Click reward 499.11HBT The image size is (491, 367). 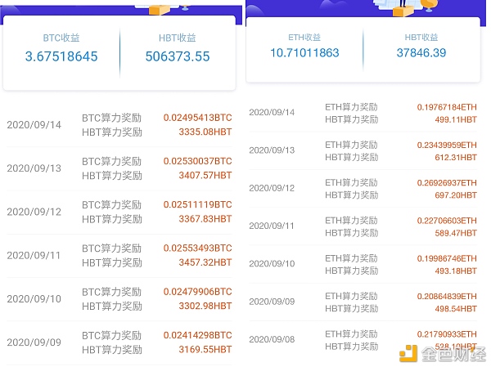[x=456, y=119]
